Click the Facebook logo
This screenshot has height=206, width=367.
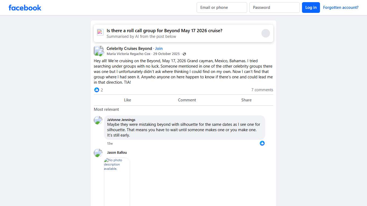coord(25,8)
